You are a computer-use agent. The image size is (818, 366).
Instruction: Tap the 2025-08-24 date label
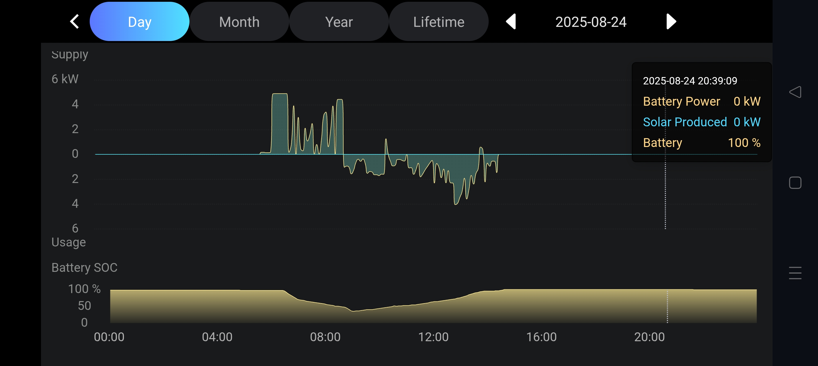click(x=591, y=22)
